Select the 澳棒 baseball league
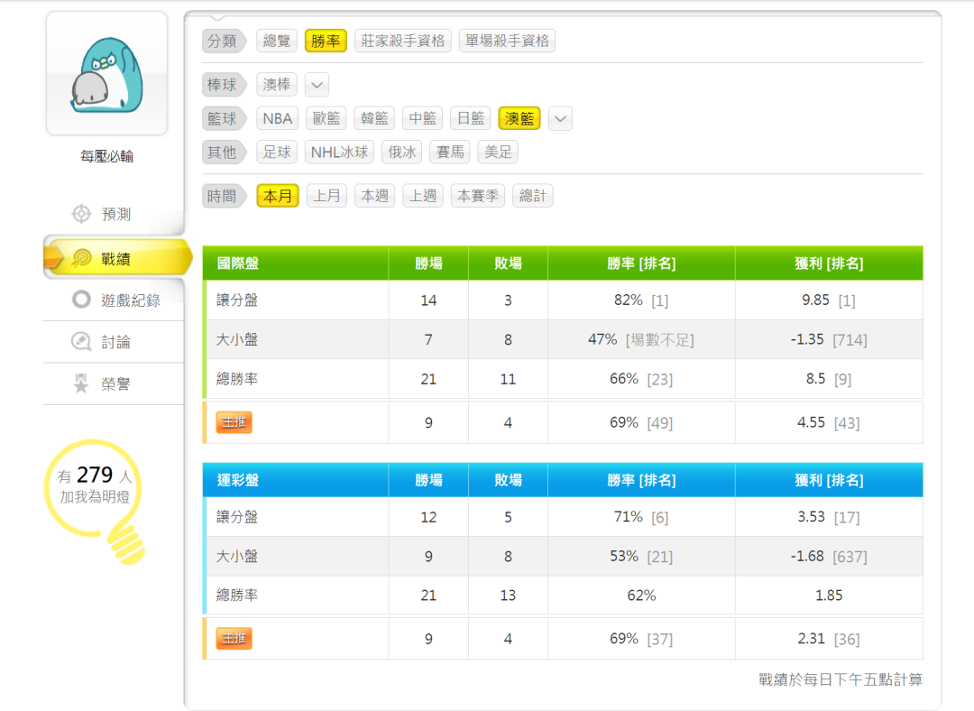This screenshot has height=711, width=974. (277, 85)
